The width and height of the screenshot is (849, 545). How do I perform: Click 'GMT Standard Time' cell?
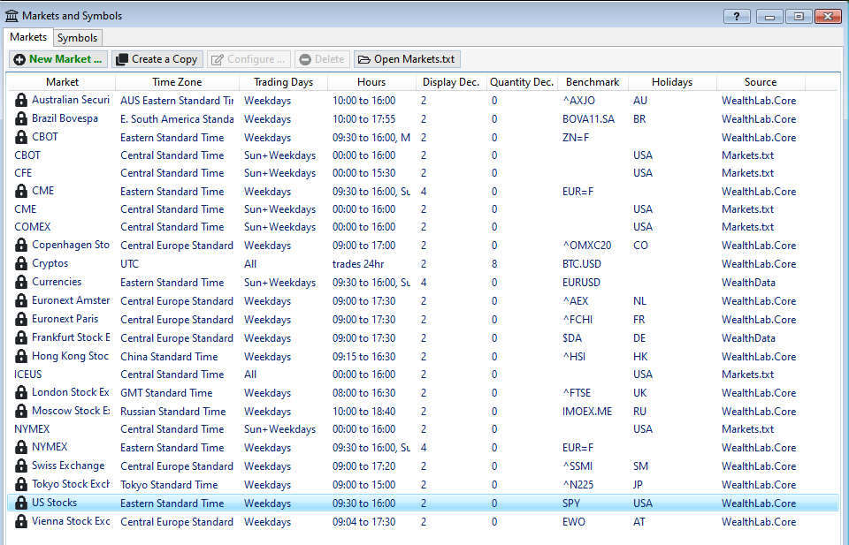(x=166, y=393)
